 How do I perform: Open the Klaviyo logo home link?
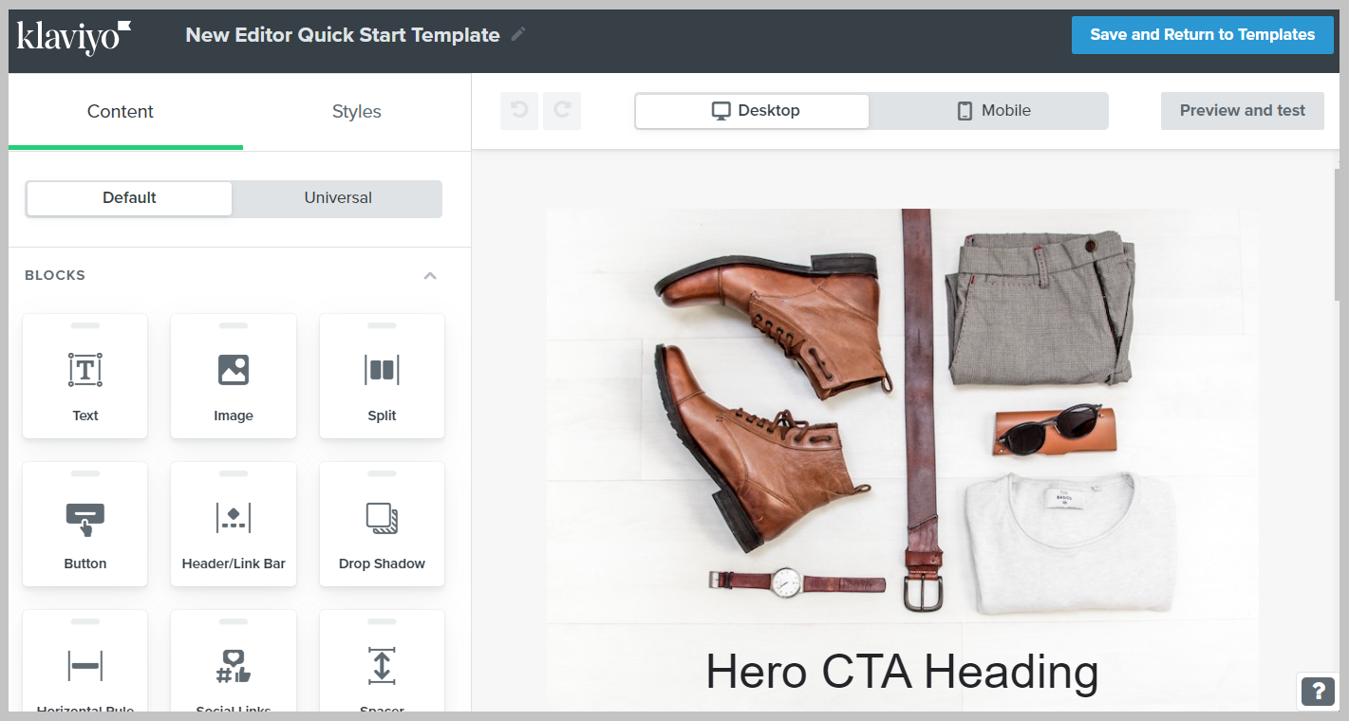pos(74,36)
